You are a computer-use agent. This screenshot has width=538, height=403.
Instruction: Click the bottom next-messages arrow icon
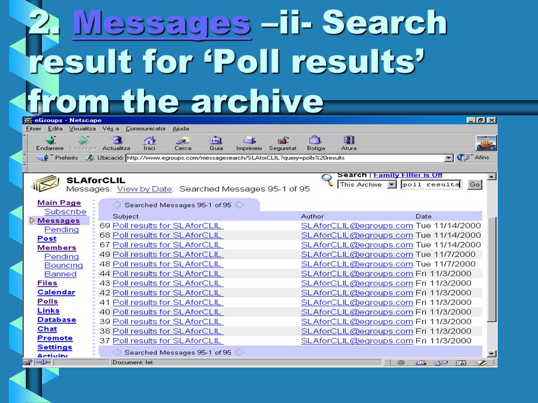click(x=239, y=352)
